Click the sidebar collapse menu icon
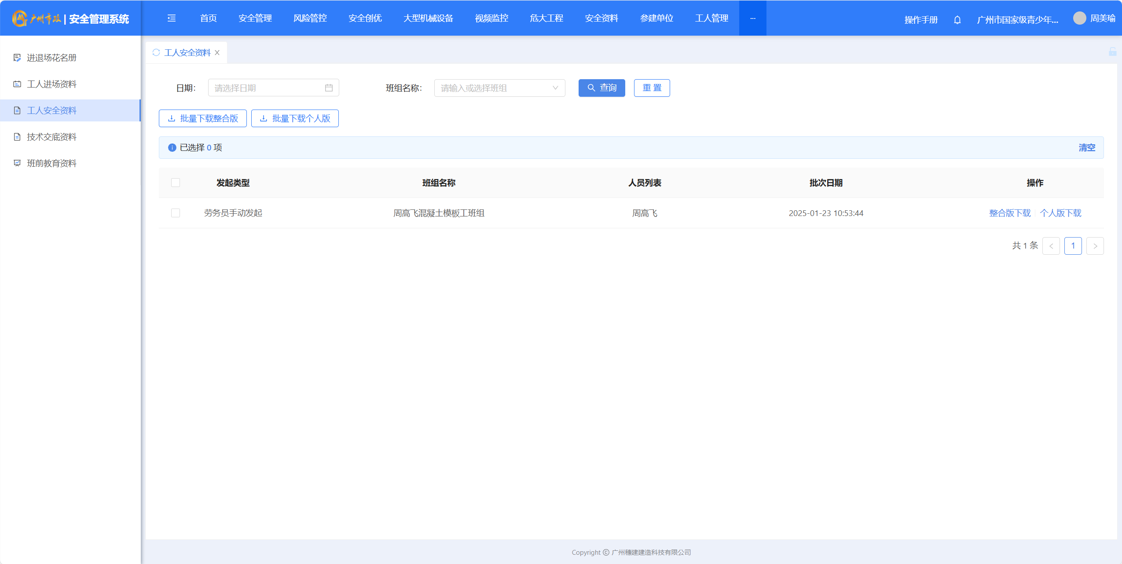The width and height of the screenshot is (1122, 564). 172,18
